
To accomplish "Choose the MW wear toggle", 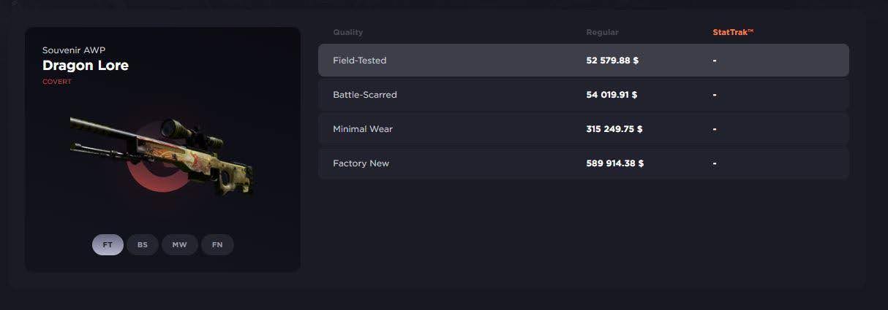I will [x=179, y=244].
